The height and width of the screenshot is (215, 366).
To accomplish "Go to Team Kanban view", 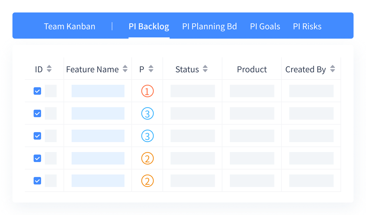I will tap(70, 26).
